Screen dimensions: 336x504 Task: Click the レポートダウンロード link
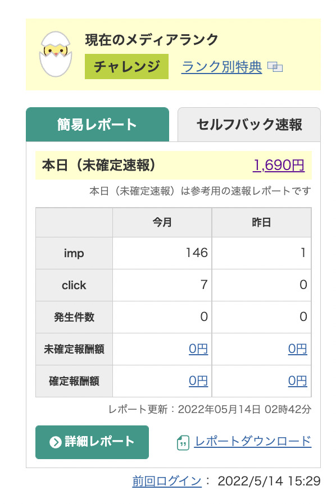point(253,441)
